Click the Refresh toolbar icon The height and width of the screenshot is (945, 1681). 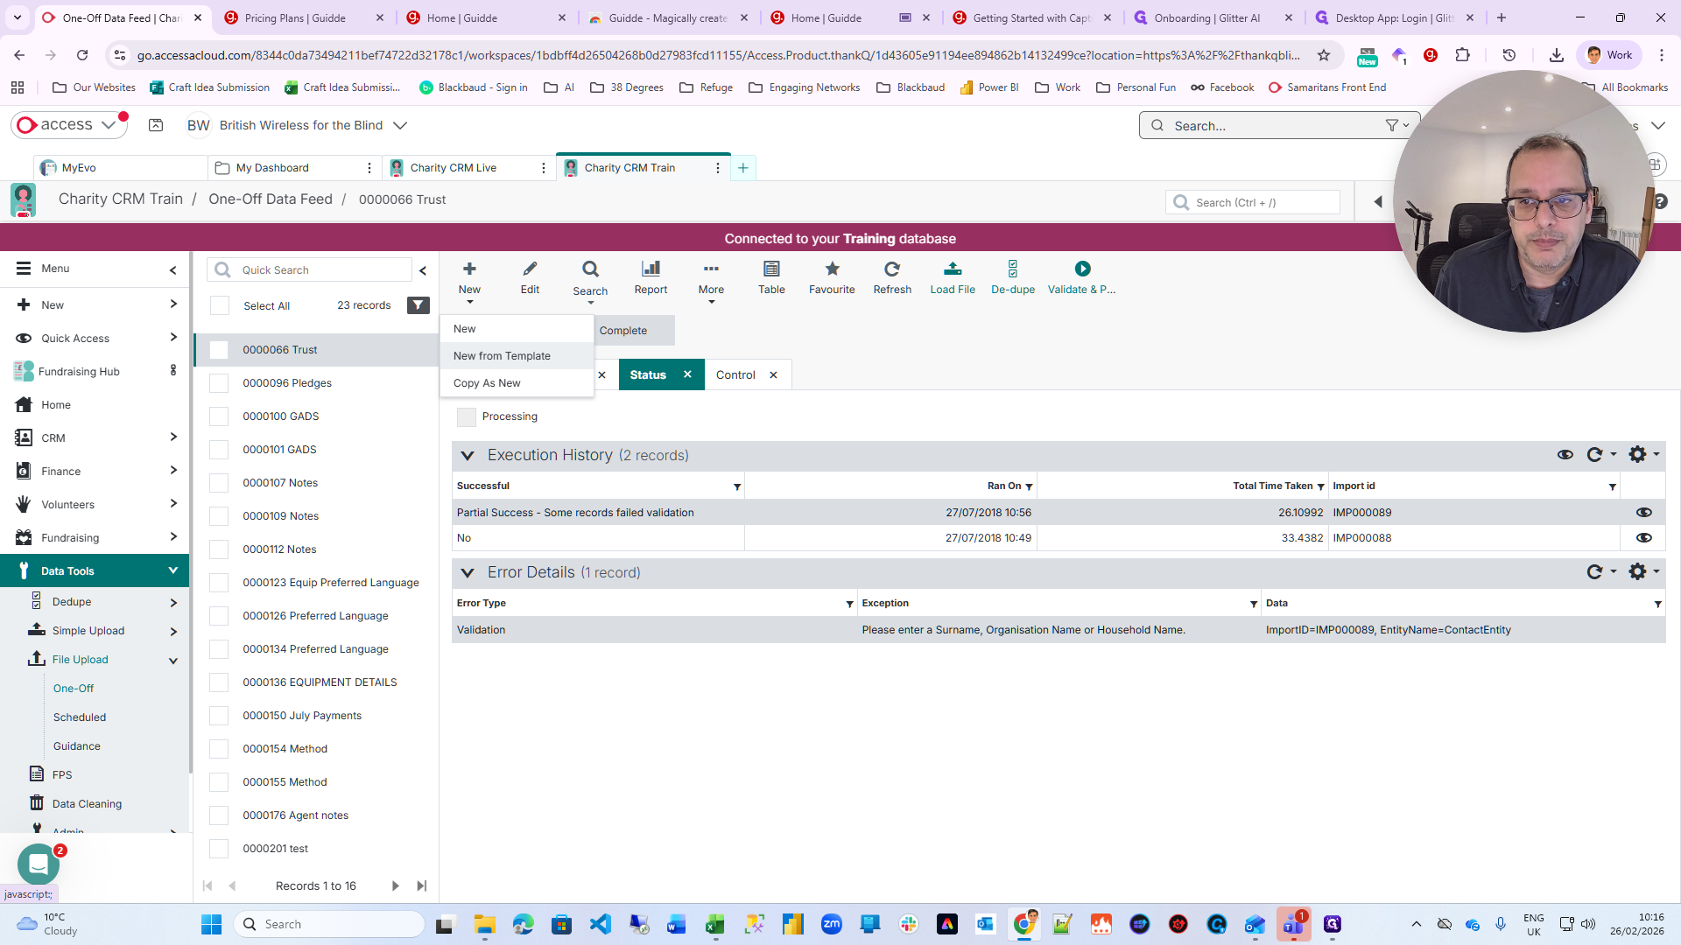(892, 276)
